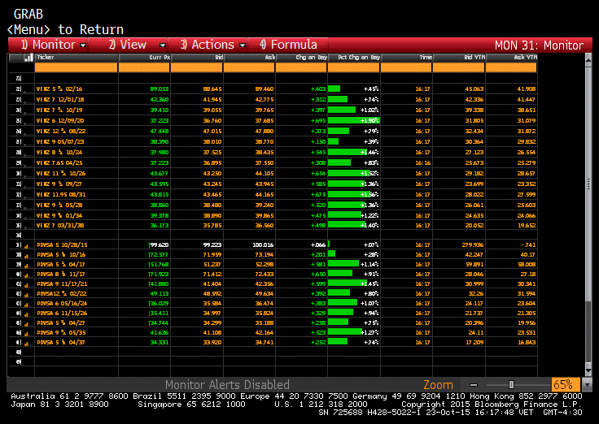Click the 279.936 Bid YTM value
The height and width of the screenshot is (424, 599).
pyautogui.click(x=473, y=244)
